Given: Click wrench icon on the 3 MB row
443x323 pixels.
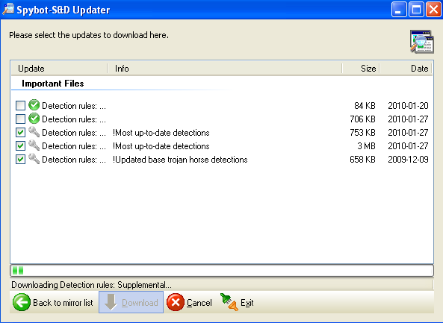Looking at the screenshot, I should click(34, 145).
